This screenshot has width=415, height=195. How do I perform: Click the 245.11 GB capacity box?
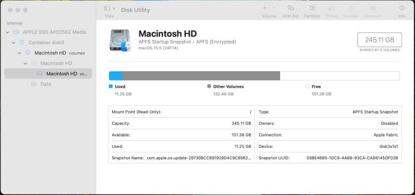tap(380, 40)
